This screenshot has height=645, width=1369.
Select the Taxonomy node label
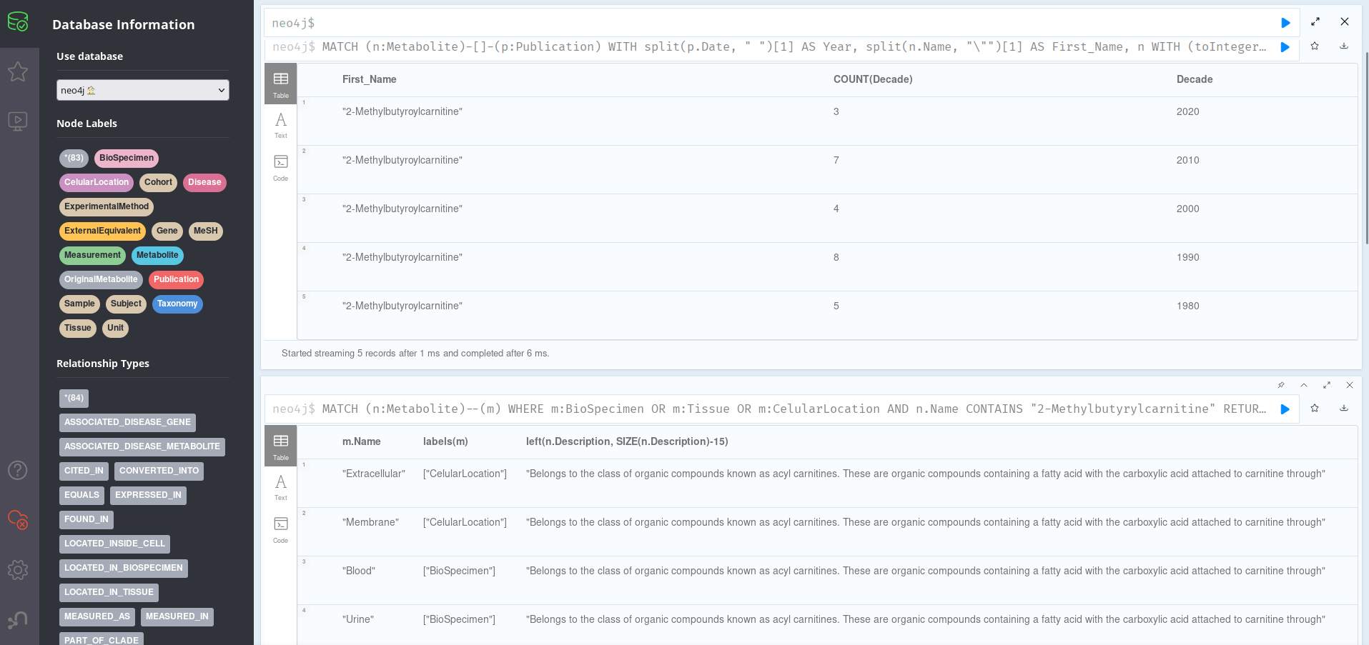point(177,304)
